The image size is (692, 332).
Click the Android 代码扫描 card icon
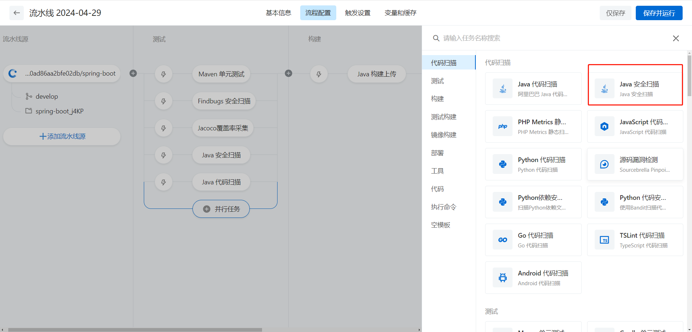[503, 278]
